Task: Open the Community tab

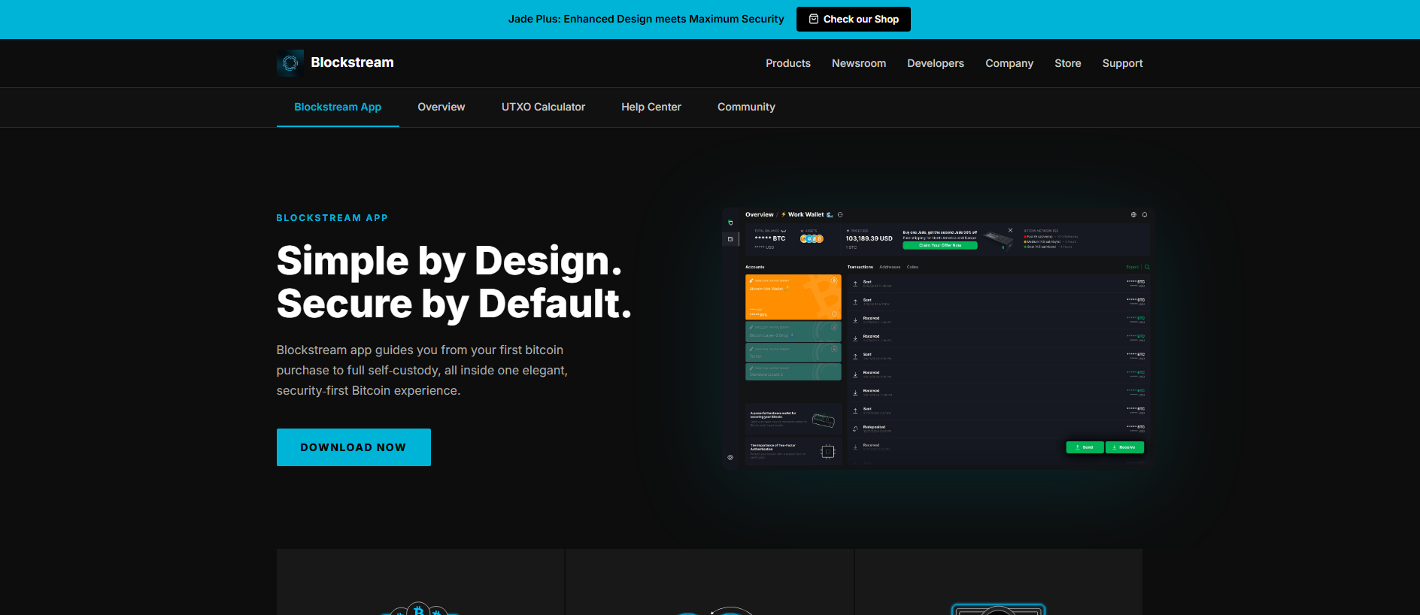Action: tap(746, 107)
